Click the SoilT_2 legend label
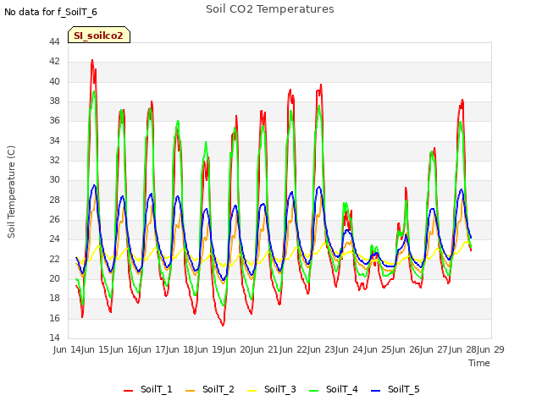Viewport: 542px width, 406px height. [218, 389]
